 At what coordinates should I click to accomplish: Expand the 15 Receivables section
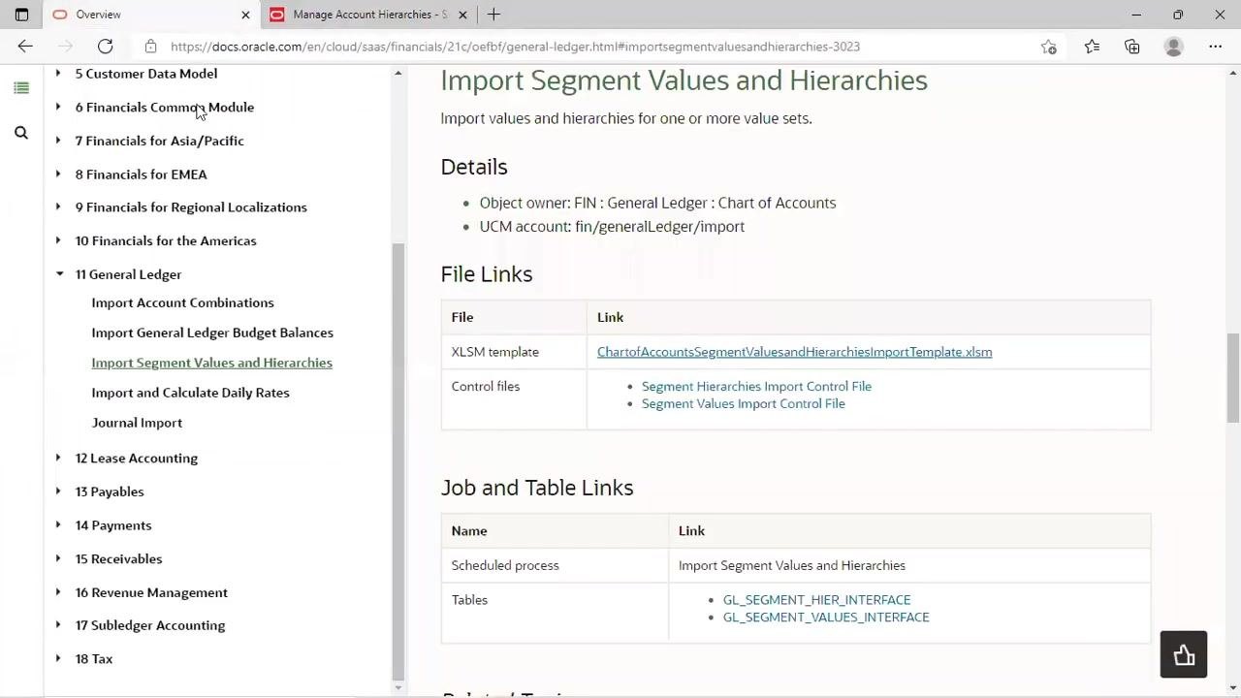point(58,558)
